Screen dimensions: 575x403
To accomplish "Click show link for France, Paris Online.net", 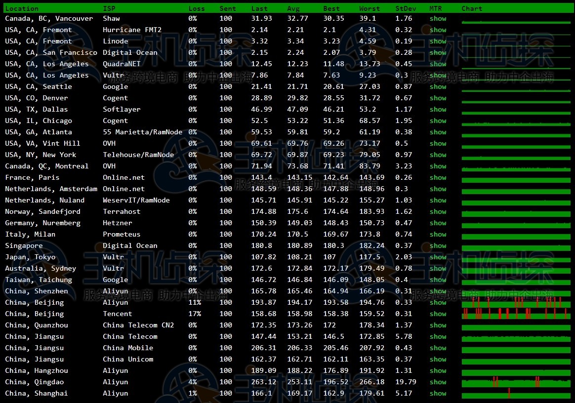I will (x=438, y=177).
